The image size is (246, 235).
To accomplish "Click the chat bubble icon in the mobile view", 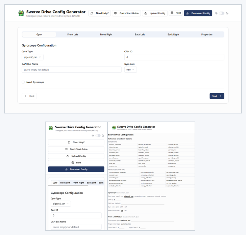I will point(69,142).
